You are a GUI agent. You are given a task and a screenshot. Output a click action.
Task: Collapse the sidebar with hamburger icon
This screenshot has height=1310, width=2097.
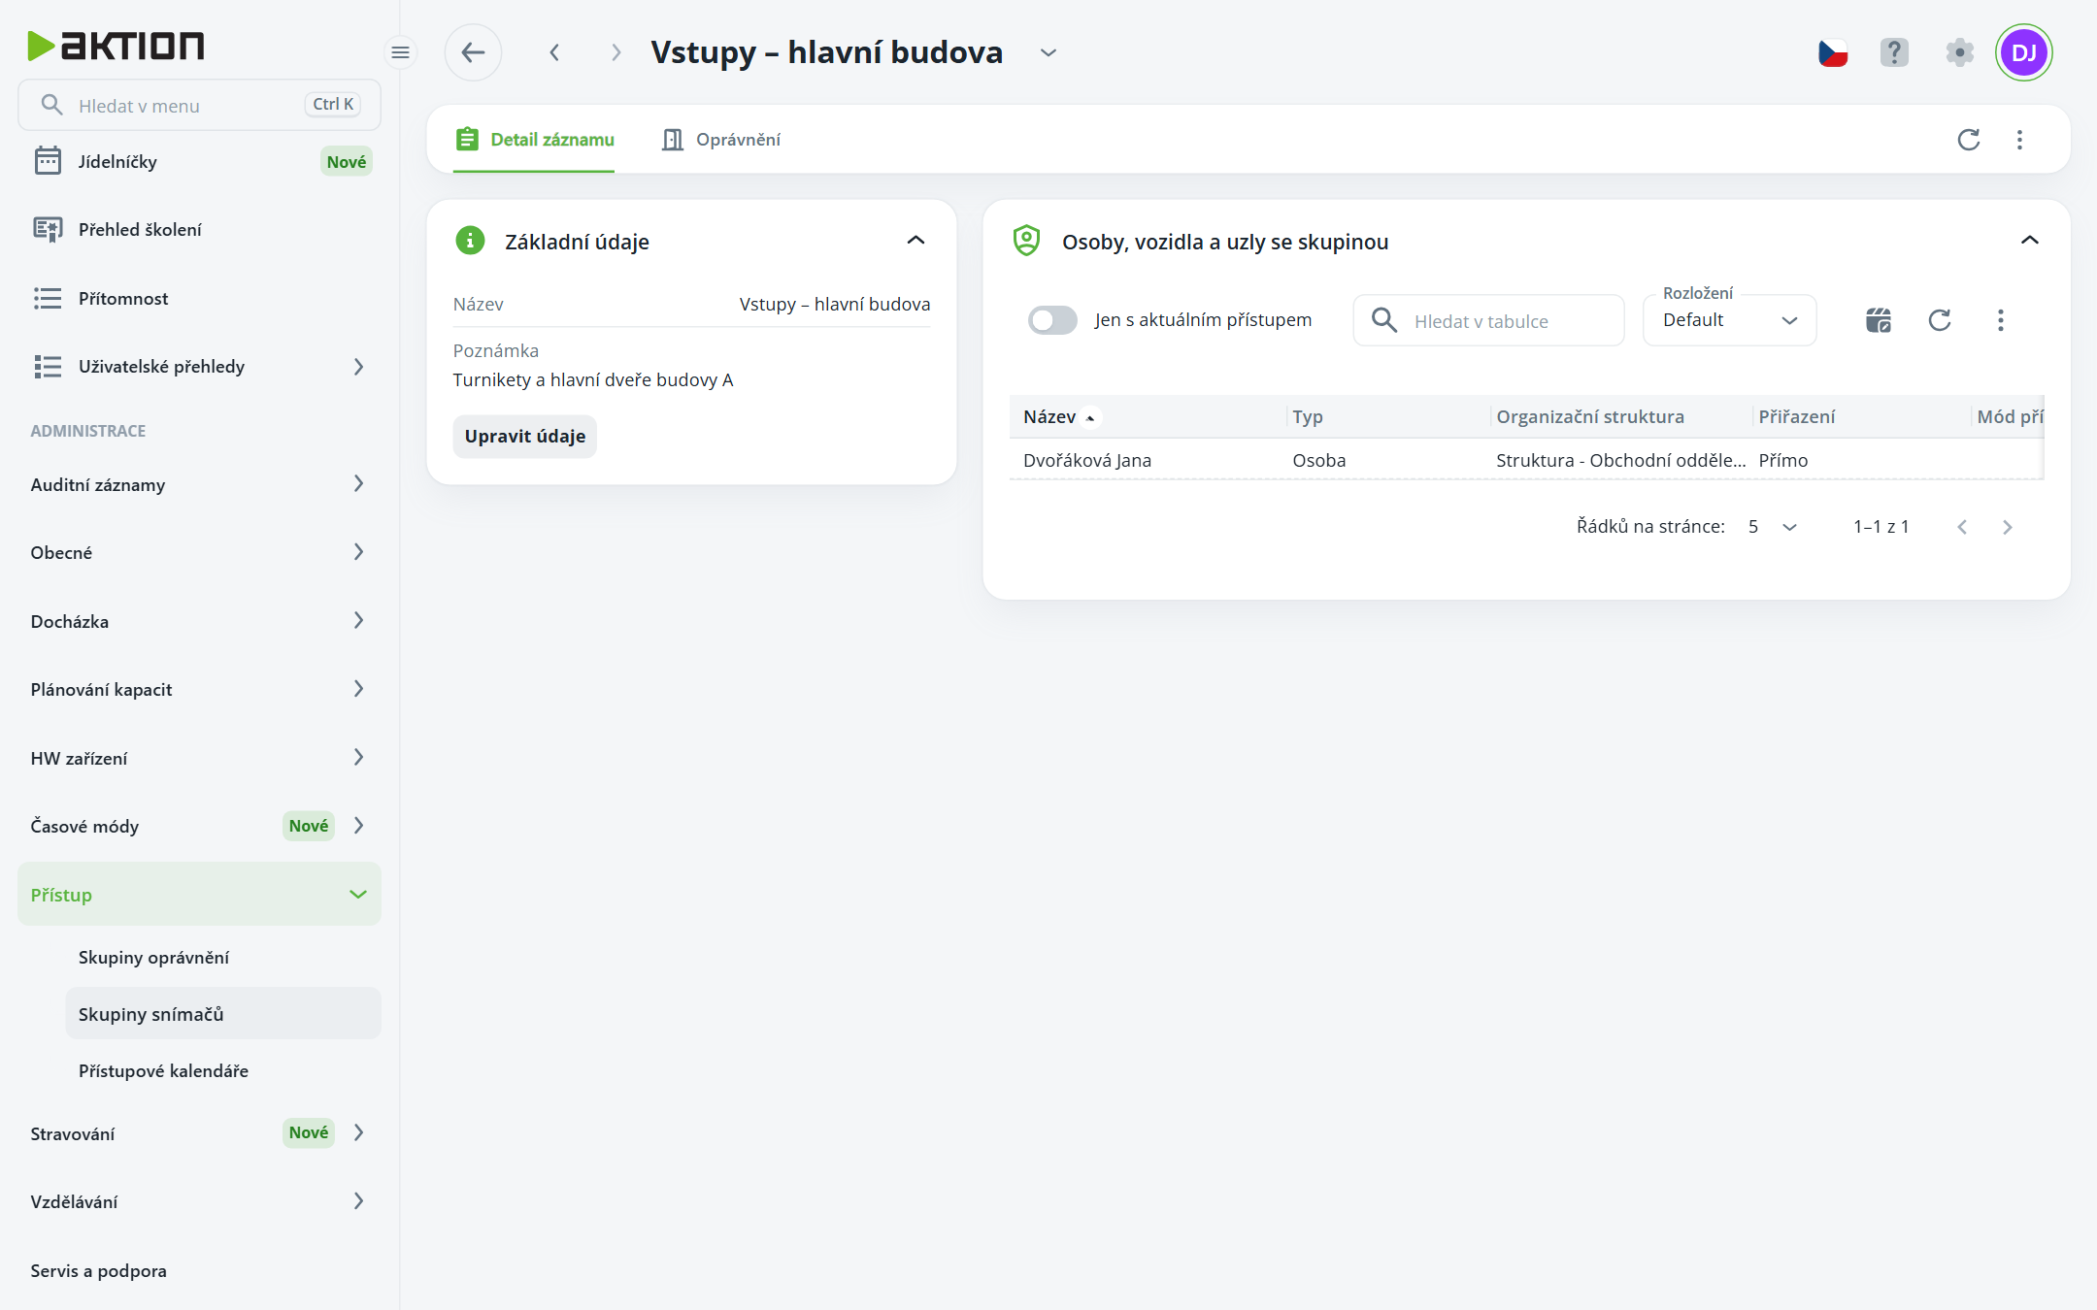click(400, 52)
